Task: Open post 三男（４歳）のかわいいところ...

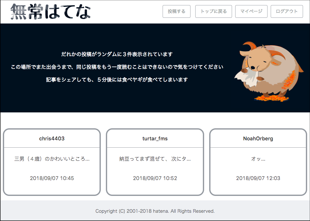Action: [52, 159]
